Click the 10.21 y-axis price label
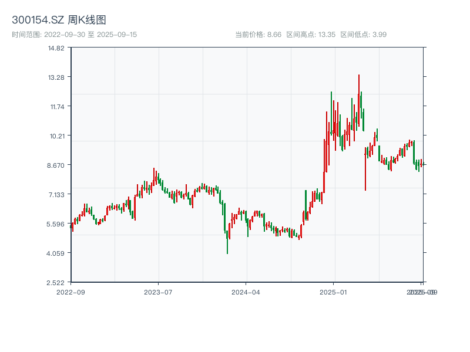470x352 pixels. coord(56,136)
